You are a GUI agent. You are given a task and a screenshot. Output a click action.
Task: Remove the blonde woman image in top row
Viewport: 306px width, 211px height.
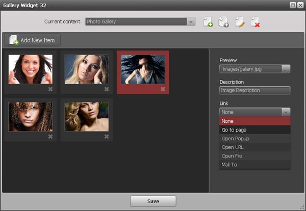[x=107, y=89]
